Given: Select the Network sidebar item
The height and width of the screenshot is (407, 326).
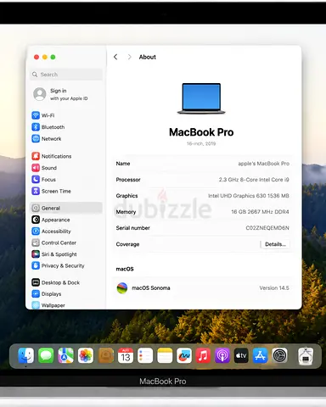Looking at the screenshot, I should pos(47,138).
